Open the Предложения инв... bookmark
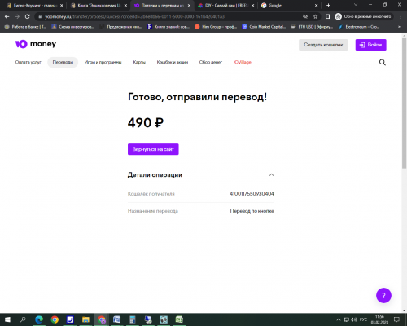The width and height of the screenshot is (407, 326). pos(120,27)
